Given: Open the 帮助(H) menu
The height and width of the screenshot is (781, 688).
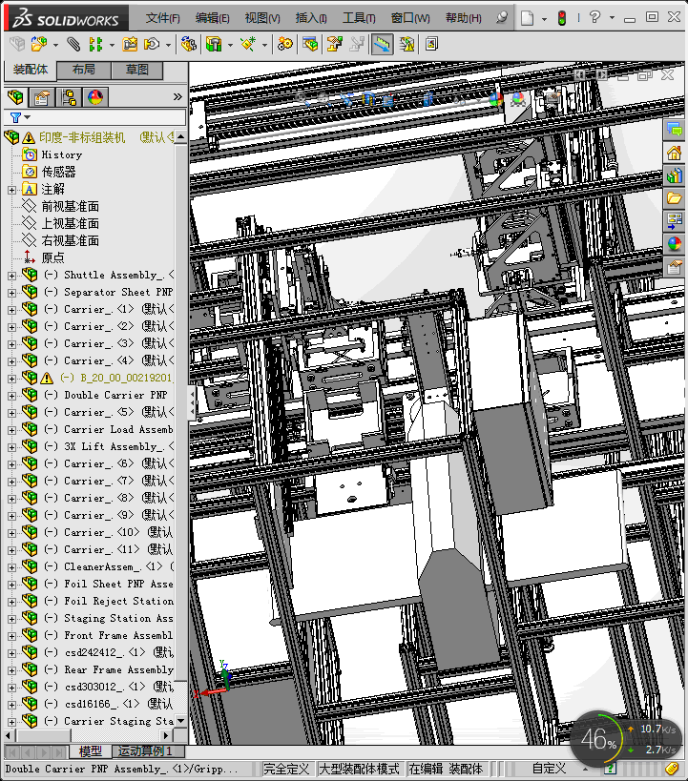Looking at the screenshot, I should 463,18.
